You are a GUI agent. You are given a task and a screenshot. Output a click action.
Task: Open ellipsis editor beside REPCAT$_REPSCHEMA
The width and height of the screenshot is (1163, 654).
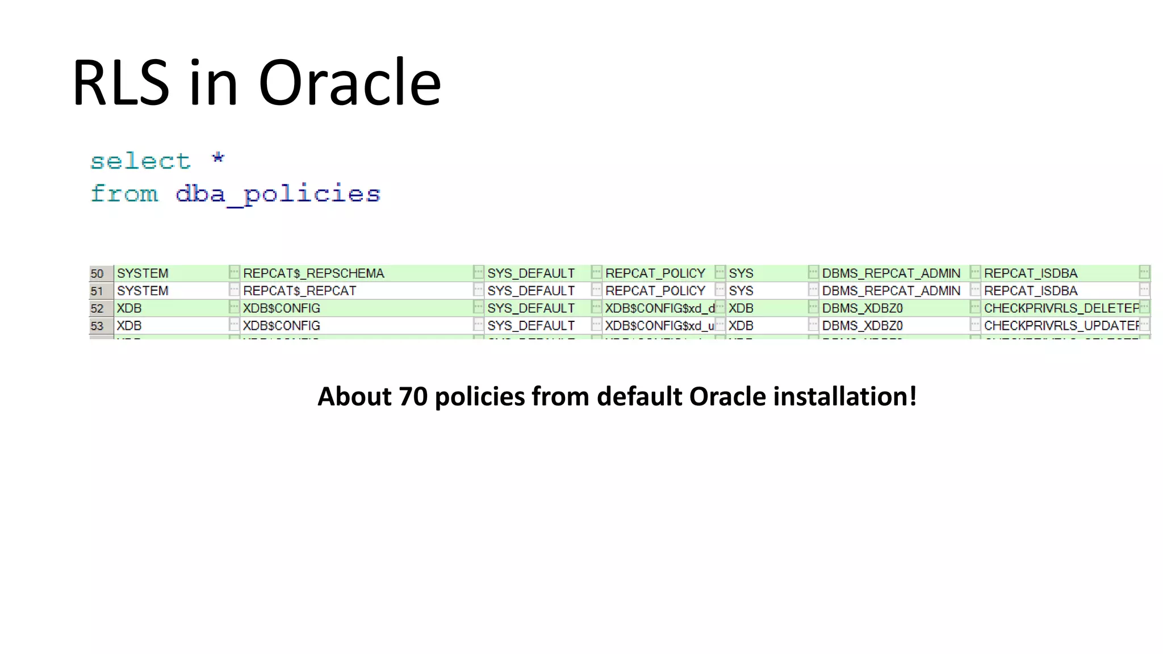tap(479, 273)
